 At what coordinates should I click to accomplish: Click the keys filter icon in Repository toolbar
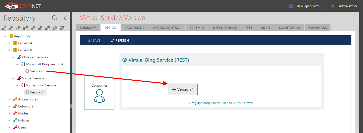pyautogui.click(x=62, y=28)
